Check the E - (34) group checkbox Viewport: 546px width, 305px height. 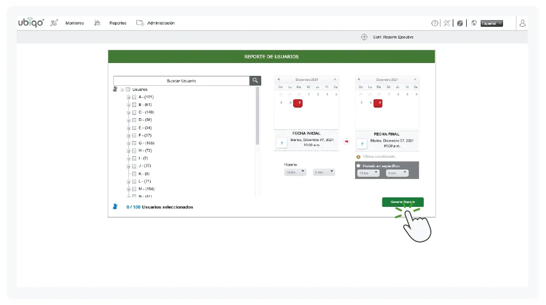coord(134,128)
